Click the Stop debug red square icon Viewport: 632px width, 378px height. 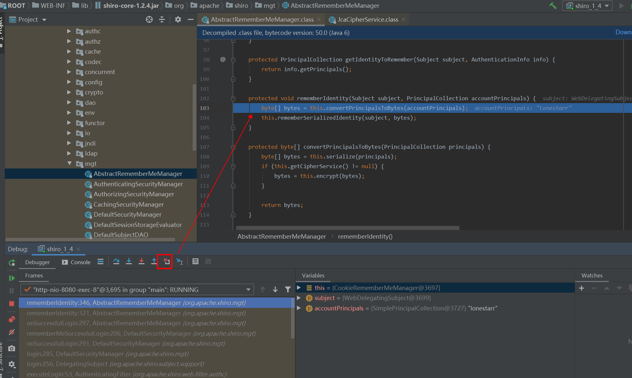(x=12, y=304)
